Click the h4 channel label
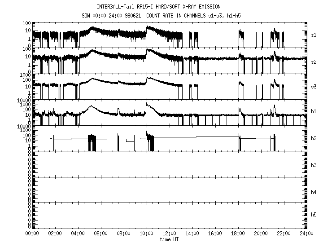Image resolution: width=323 pixels, height=247 pixels. [x=314, y=192]
